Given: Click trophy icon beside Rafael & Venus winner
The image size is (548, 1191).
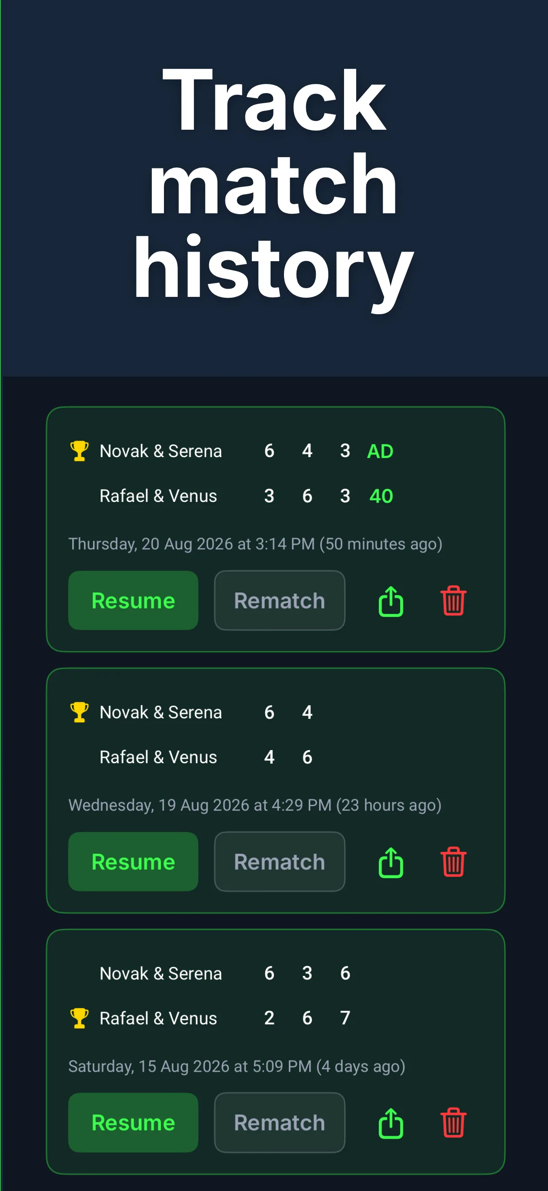Looking at the screenshot, I should pyautogui.click(x=79, y=1018).
